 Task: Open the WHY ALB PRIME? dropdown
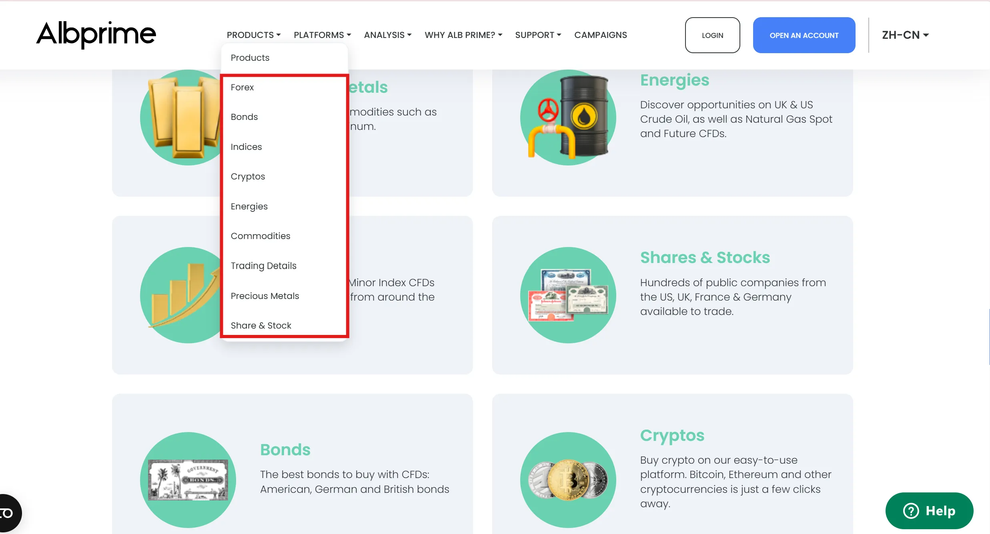point(463,35)
